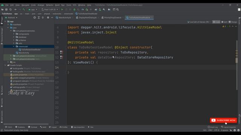Open the Pixel 5 API 30 device dropdown
The image size is (241, 135).
tap(50, 9)
